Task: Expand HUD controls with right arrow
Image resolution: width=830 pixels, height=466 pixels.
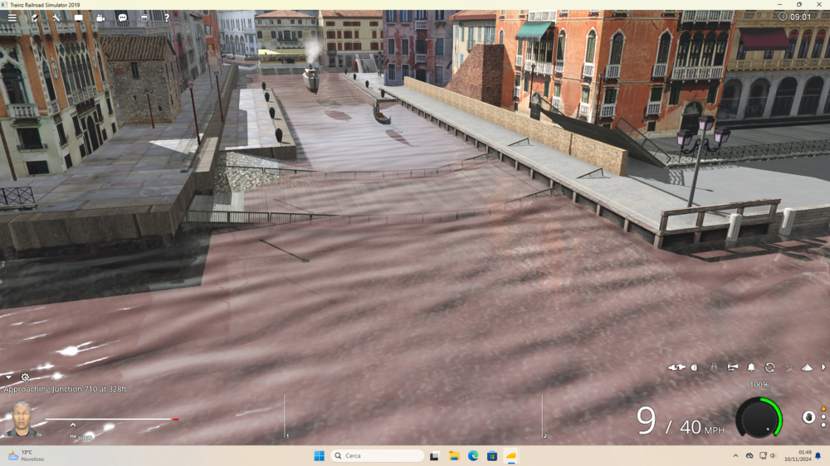Action: tap(823, 367)
